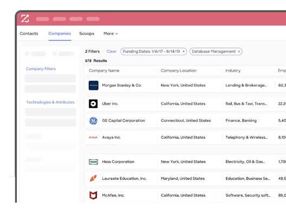Click the Laureate Education leaf logo
This screenshot has width=286, height=214.
pos(93,178)
